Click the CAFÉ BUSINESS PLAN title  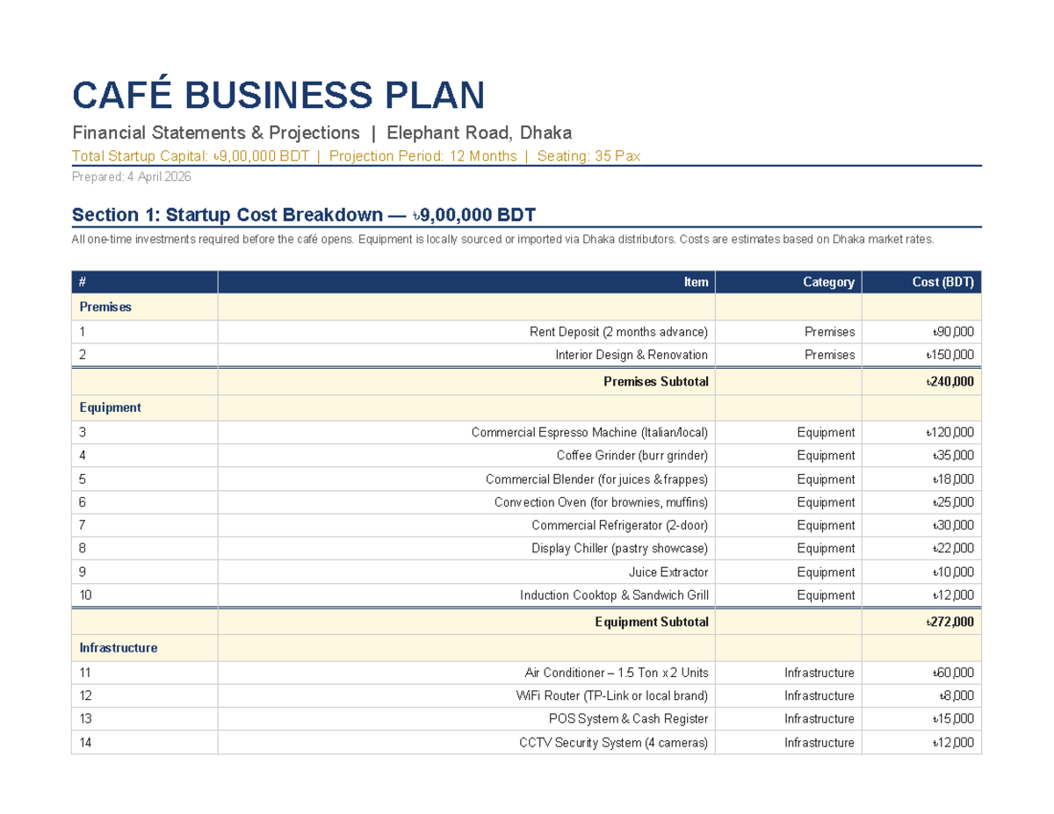click(x=278, y=95)
